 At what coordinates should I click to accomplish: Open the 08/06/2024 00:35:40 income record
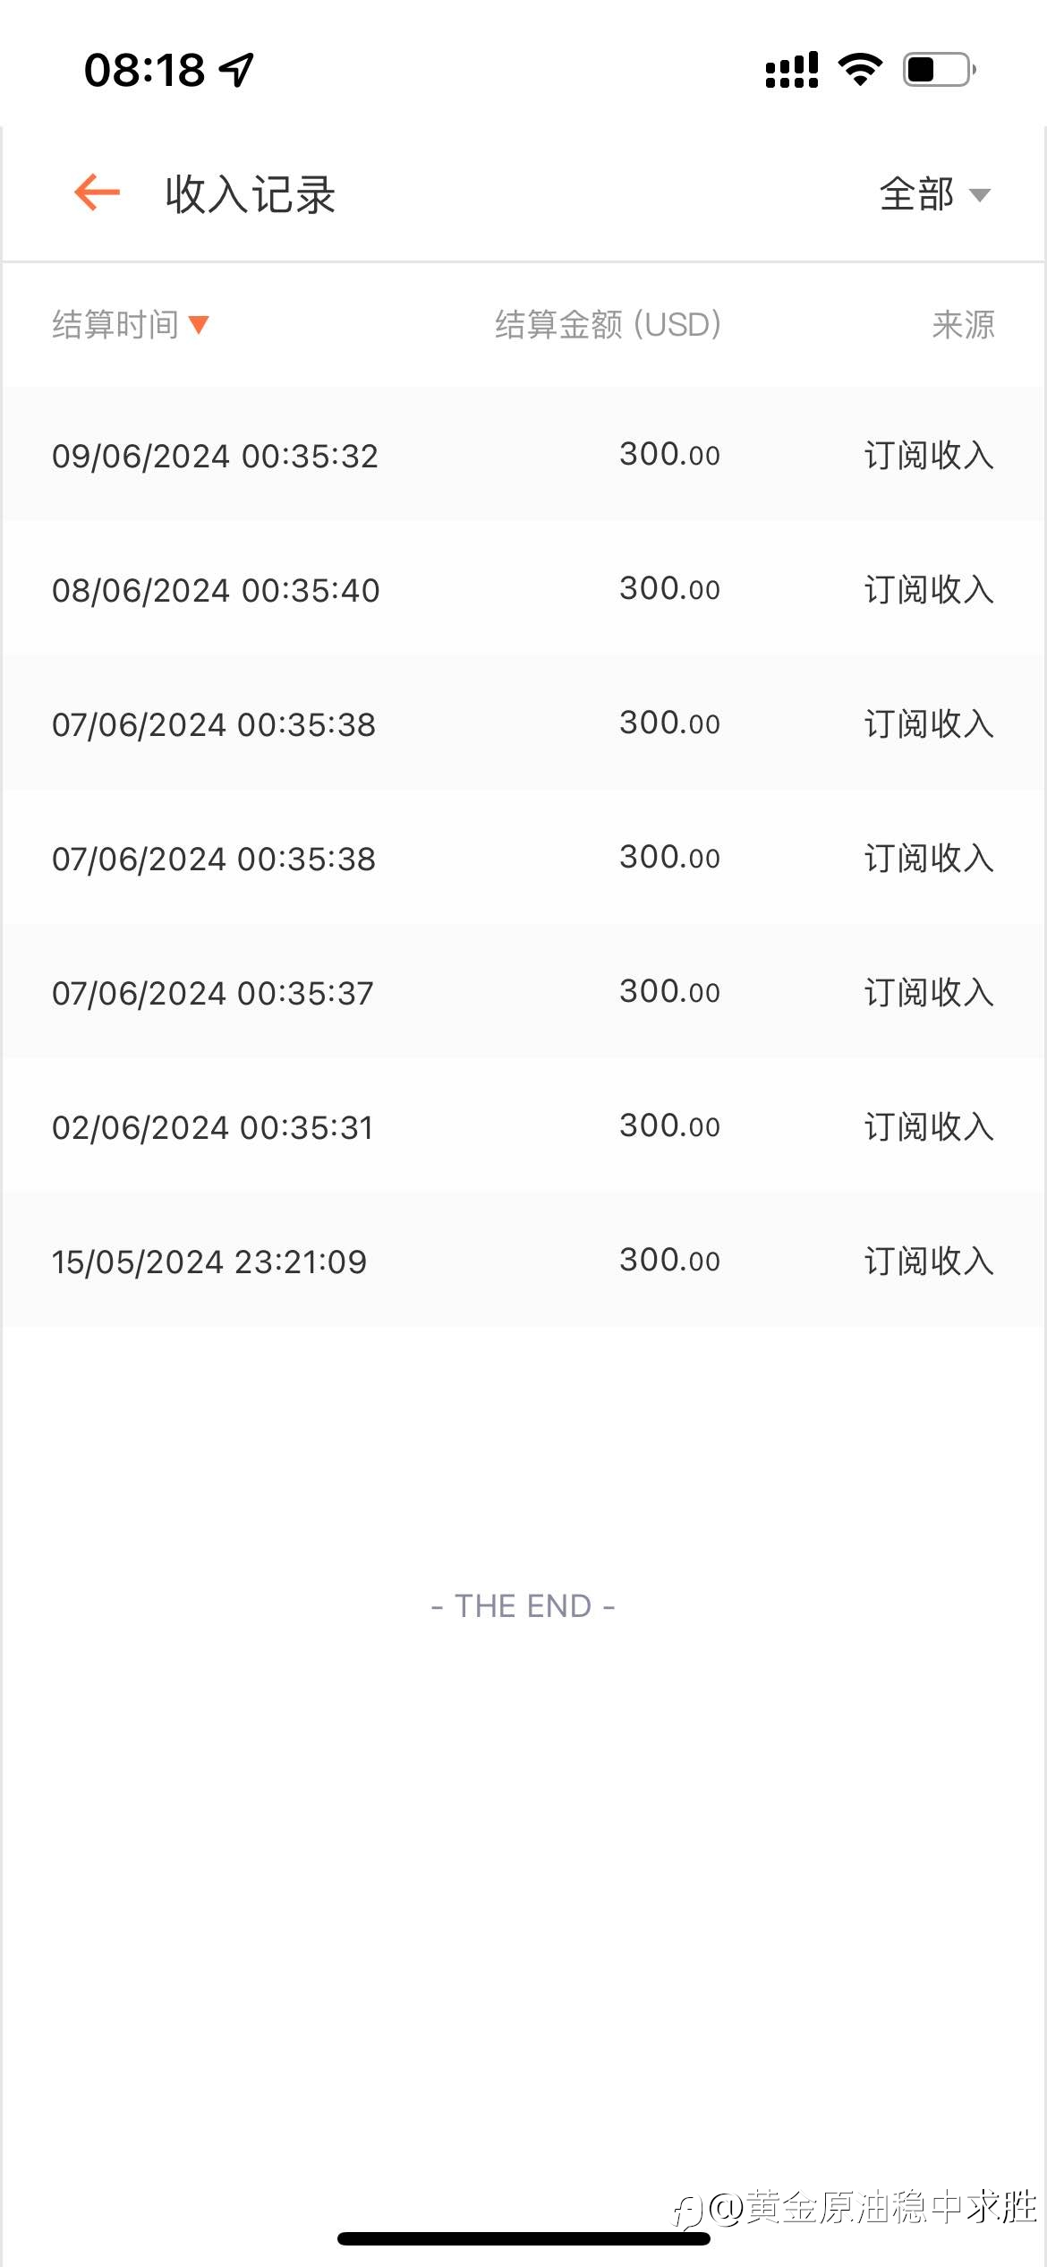click(x=523, y=589)
